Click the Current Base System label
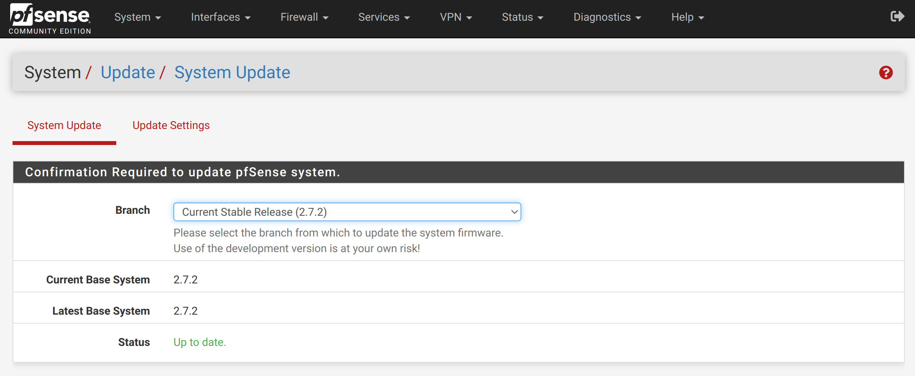 98,279
